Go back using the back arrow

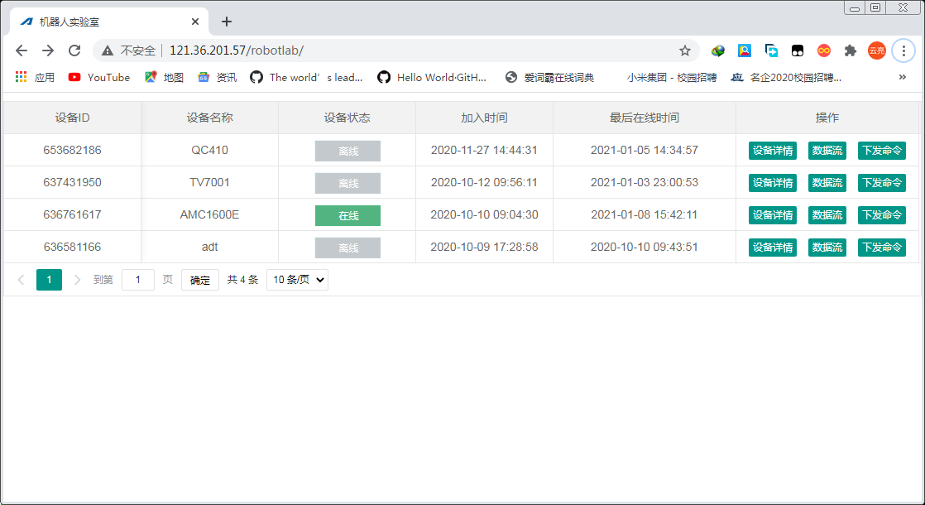(x=22, y=50)
